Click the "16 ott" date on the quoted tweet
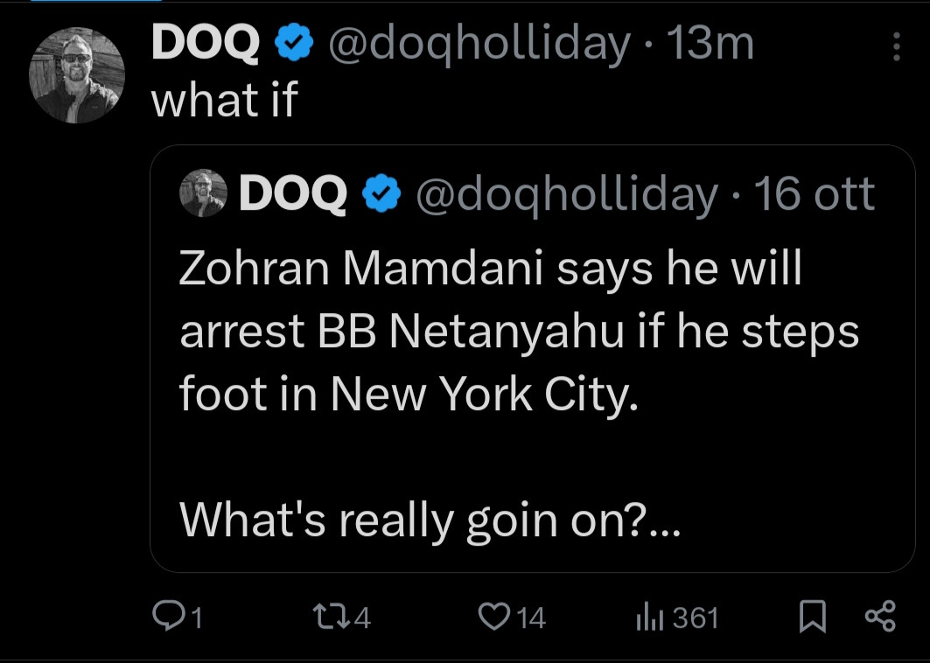The height and width of the screenshot is (663, 930). tap(814, 194)
